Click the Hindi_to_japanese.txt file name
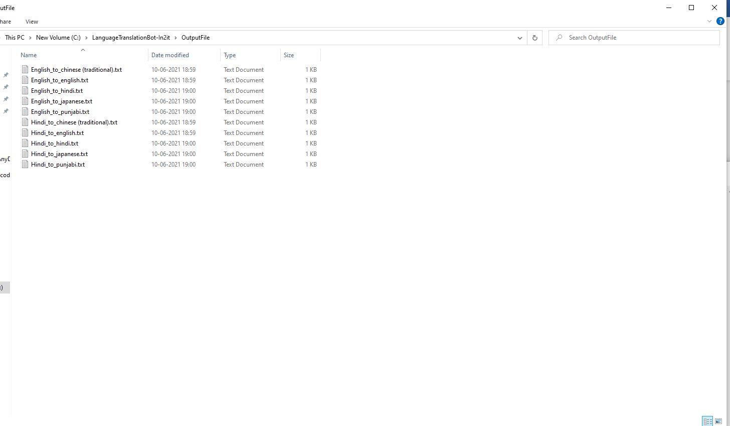The height and width of the screenshot is (426, 730). coord(59,154)
